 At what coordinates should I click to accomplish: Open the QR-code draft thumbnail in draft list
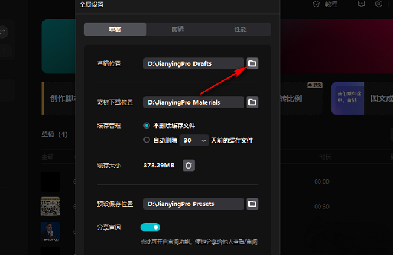[x=50, y=207]
